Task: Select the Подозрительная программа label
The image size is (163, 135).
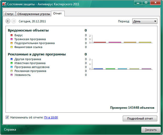Action: pyautogui.click(x=34, y=43)
